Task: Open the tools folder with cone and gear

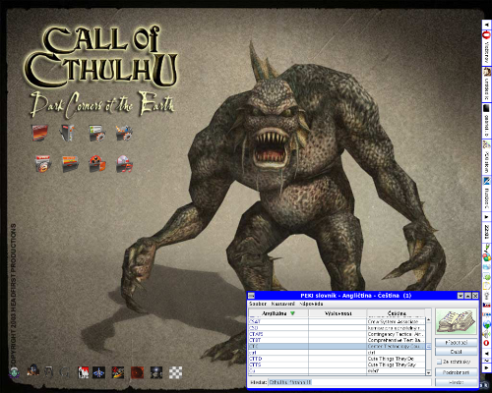Action: point(124,134)
